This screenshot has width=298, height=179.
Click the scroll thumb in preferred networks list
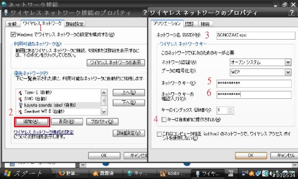click(x=104, y=101)
